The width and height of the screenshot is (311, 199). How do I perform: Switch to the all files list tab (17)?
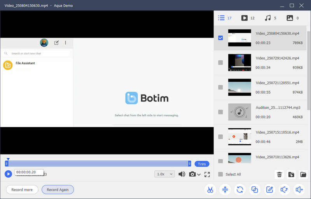[225, 18]
